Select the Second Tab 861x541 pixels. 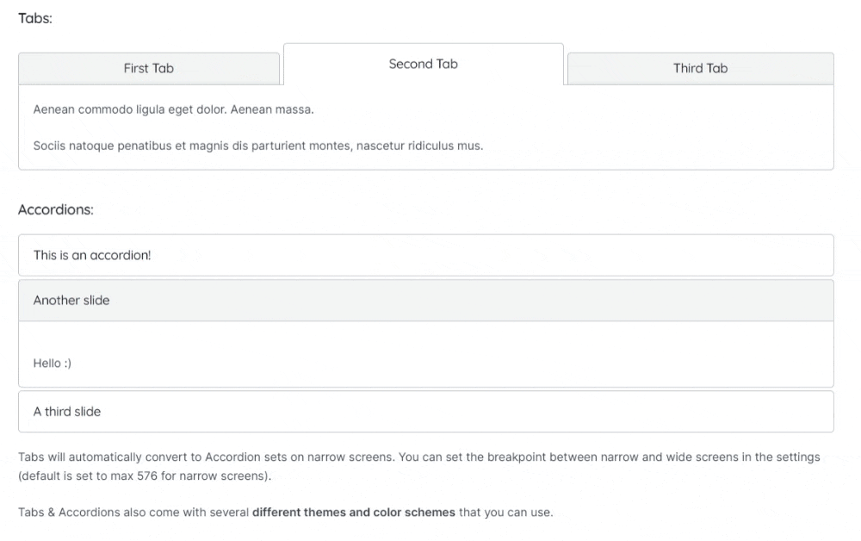(x=423, y=65)
